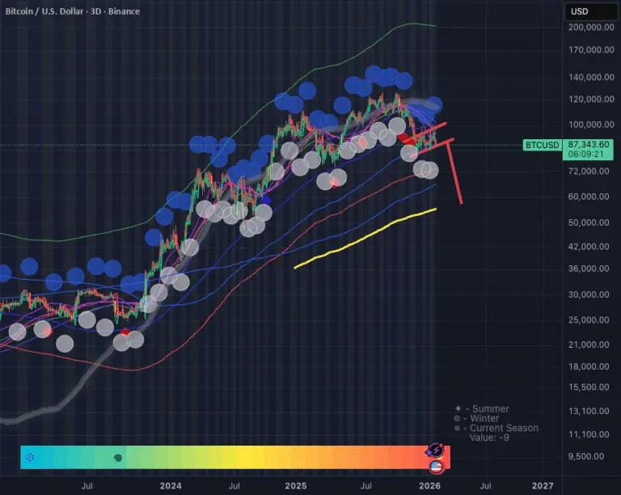
Task: Click the 2026 label on time axis
Action: tap(429, 486)
